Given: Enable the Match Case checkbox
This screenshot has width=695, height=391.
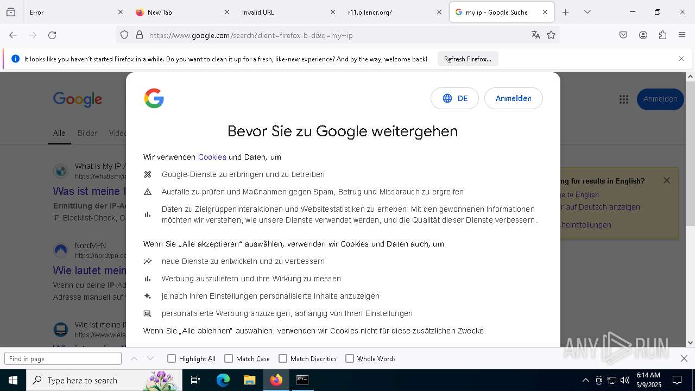Looking at the screenshot, I should (x=229, y=358).
